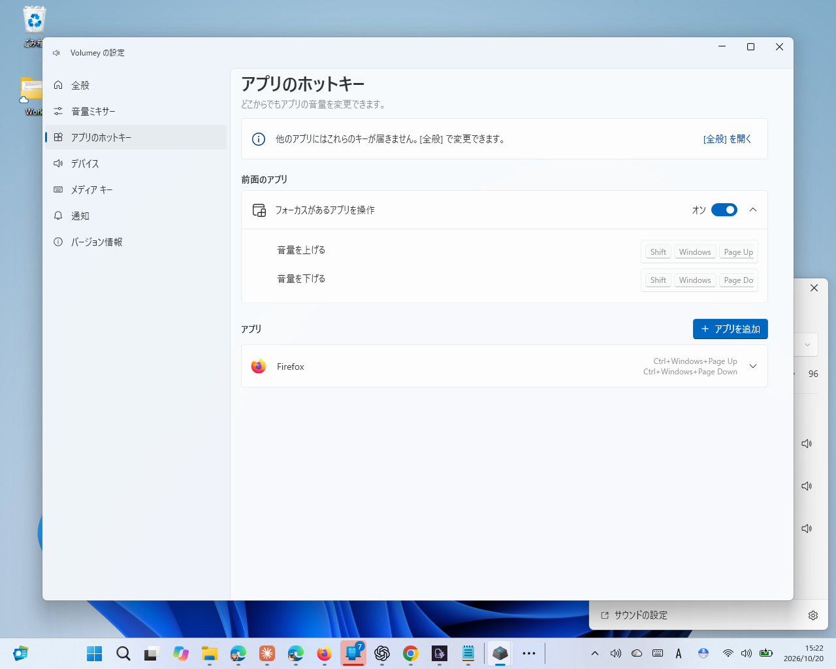This screenshot has height=669, width=836.
Task: Click the アプリを追加 button
Action: coord(730,329)
